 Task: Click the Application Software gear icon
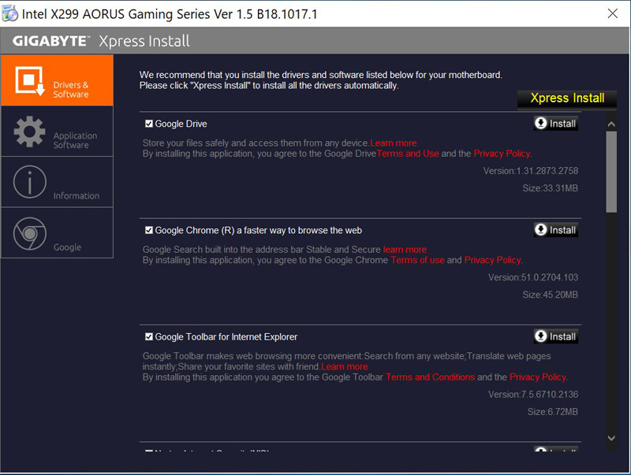[x=29, y=132]
